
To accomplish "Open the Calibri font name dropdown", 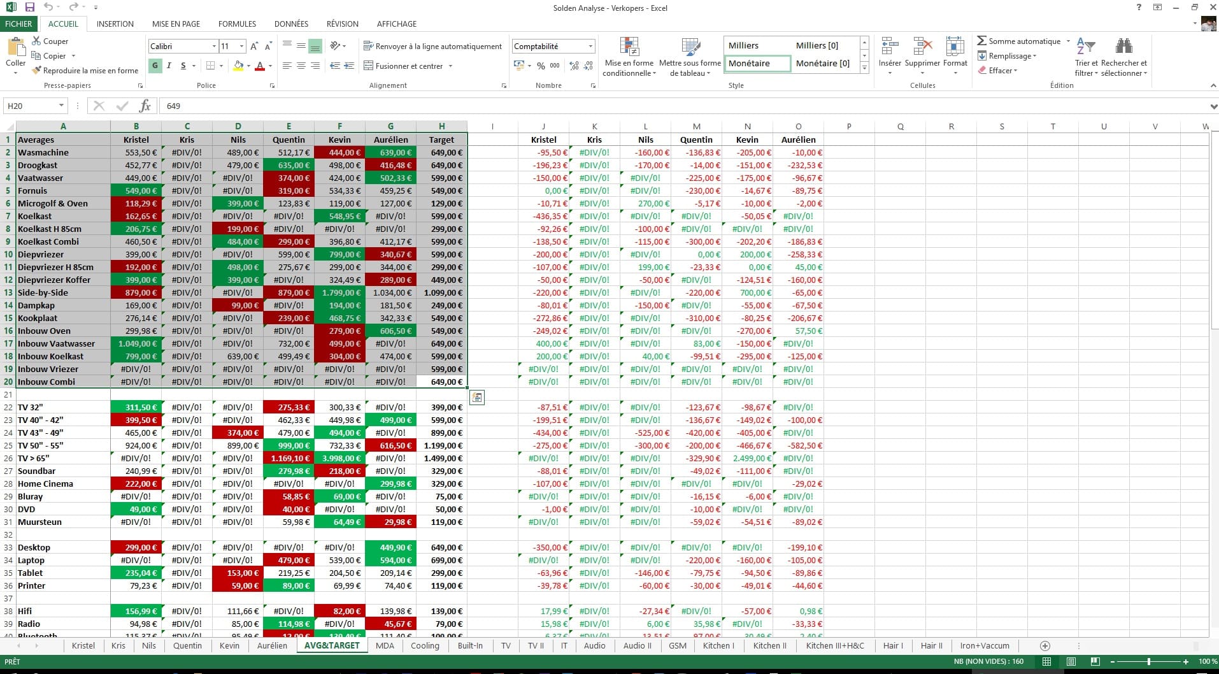I will (x=214, y=47).
